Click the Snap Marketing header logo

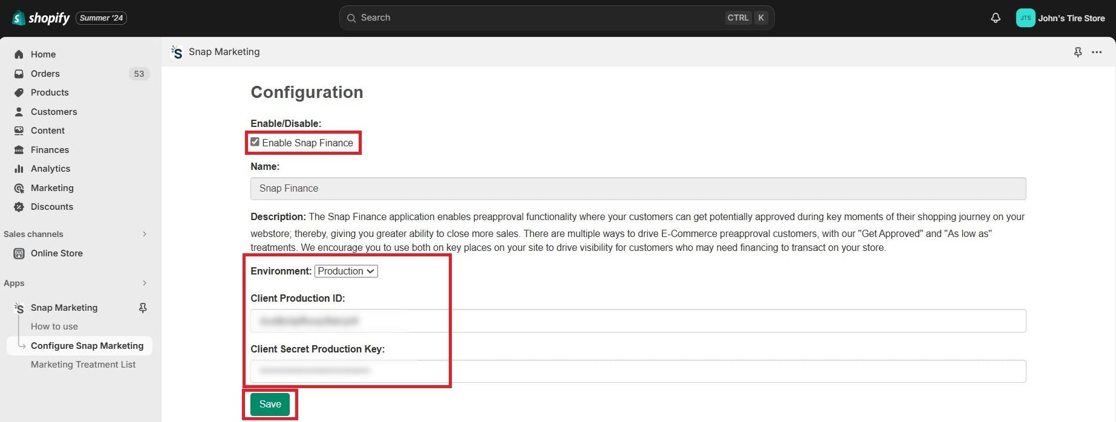pyautogui.click(x=177, y=52)
